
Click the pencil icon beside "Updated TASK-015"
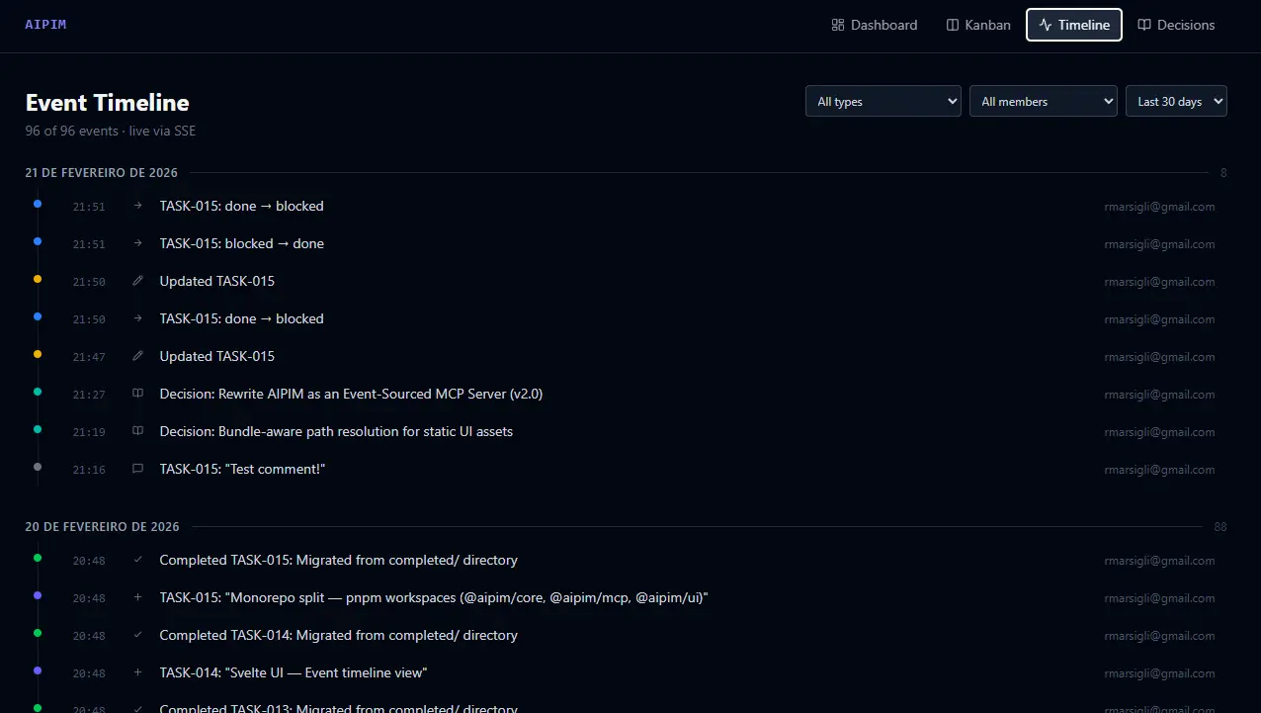(x=137, y=281)
